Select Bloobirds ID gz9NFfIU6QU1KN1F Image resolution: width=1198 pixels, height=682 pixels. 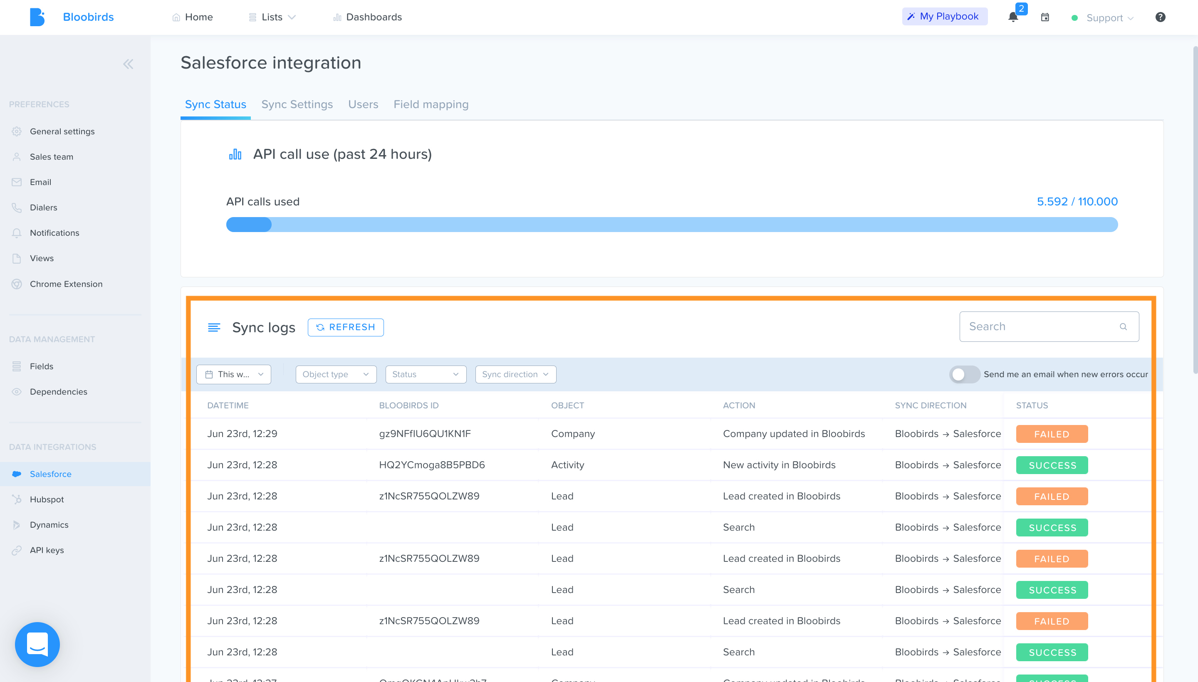tap(425, 434)
